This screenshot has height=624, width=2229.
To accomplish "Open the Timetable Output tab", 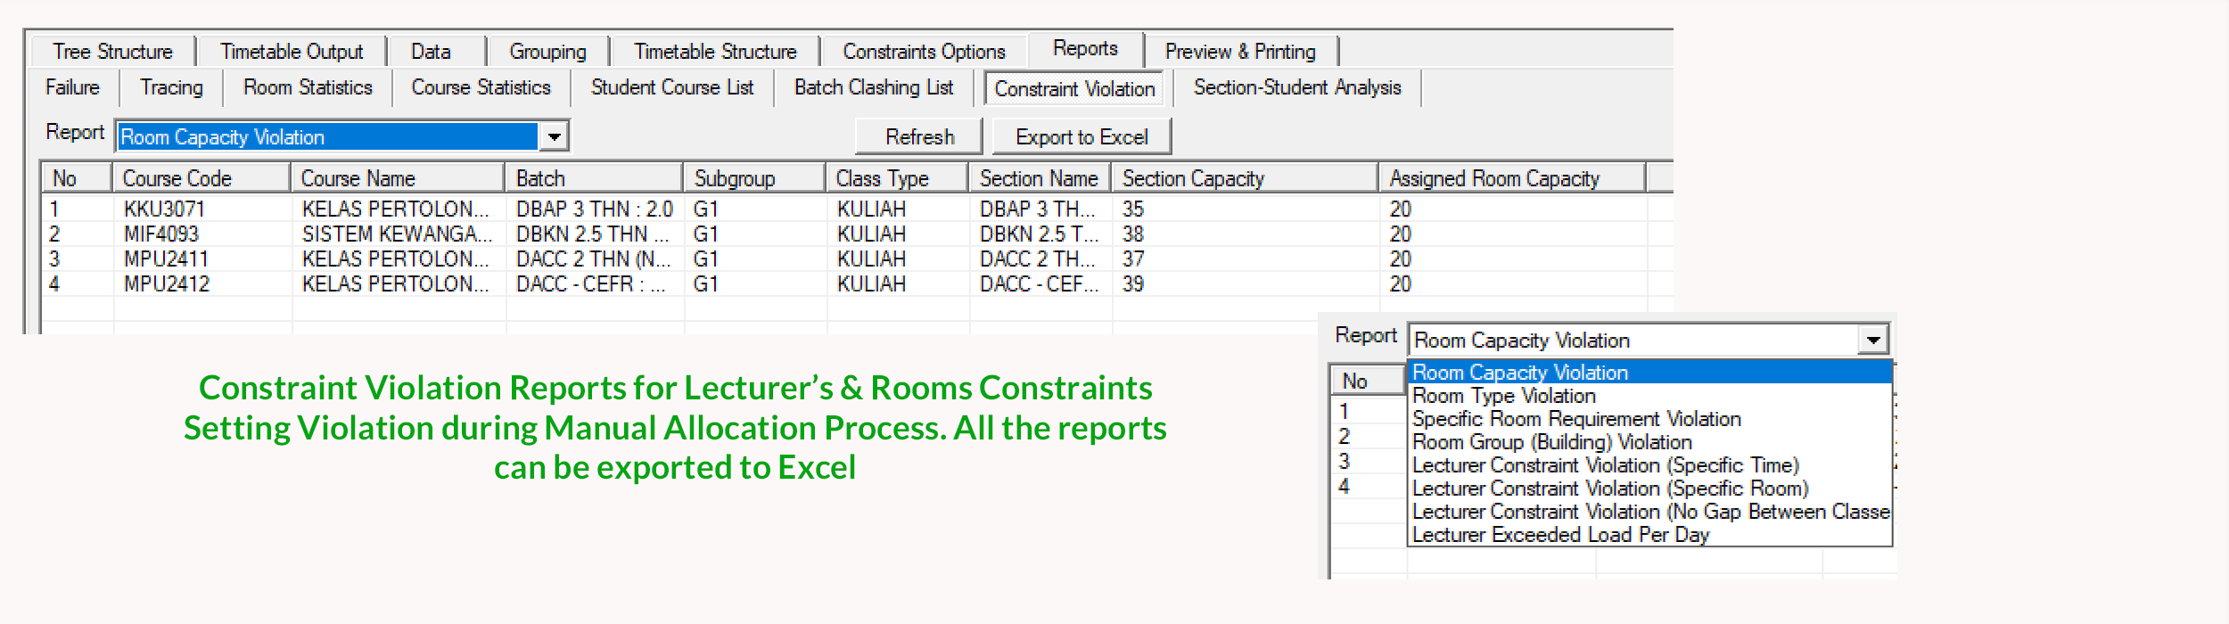I will (292, 52).
